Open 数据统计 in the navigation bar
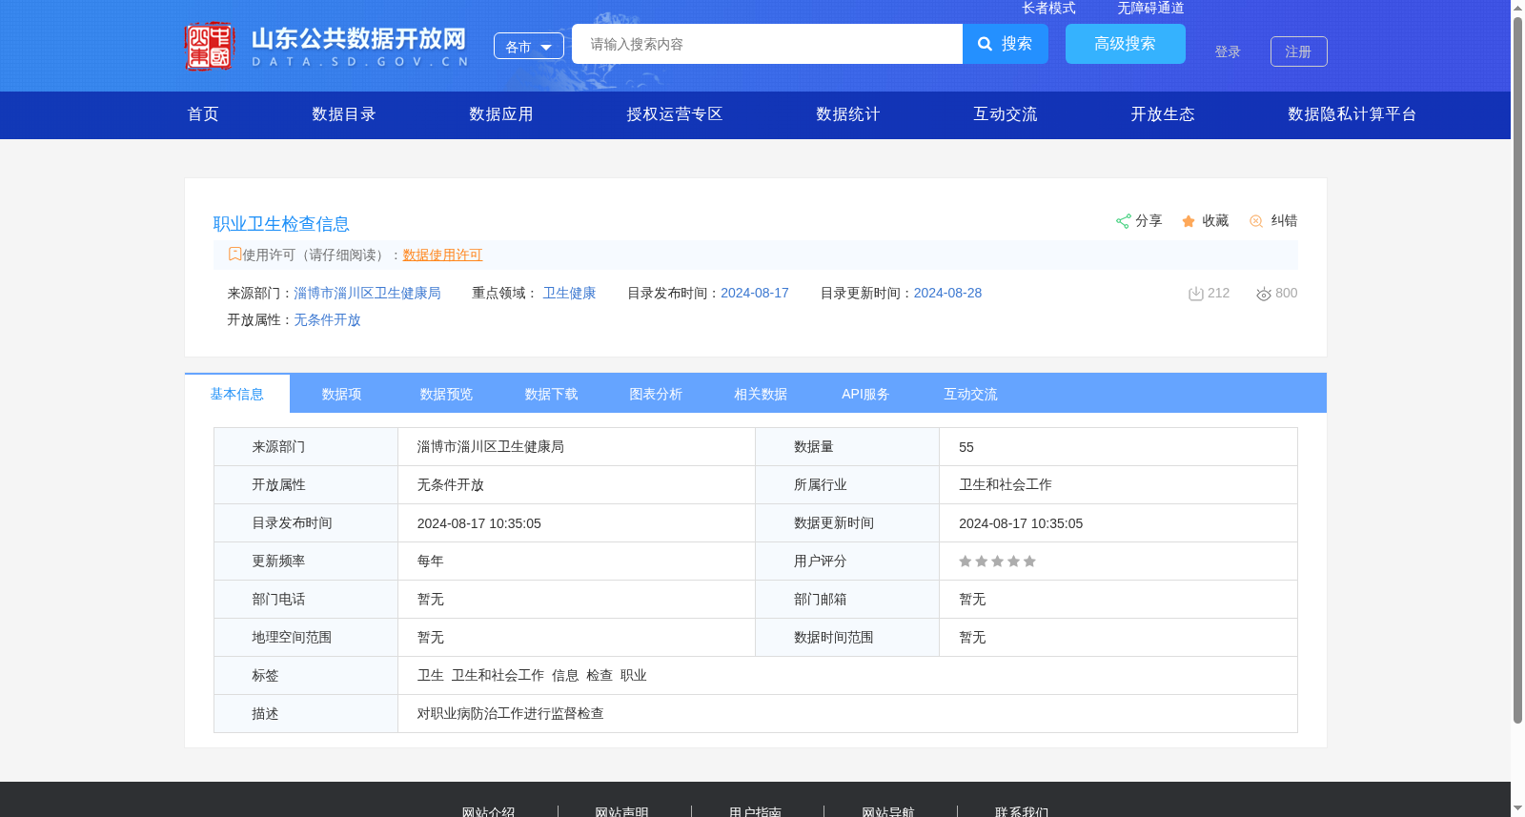 (848, 114)
